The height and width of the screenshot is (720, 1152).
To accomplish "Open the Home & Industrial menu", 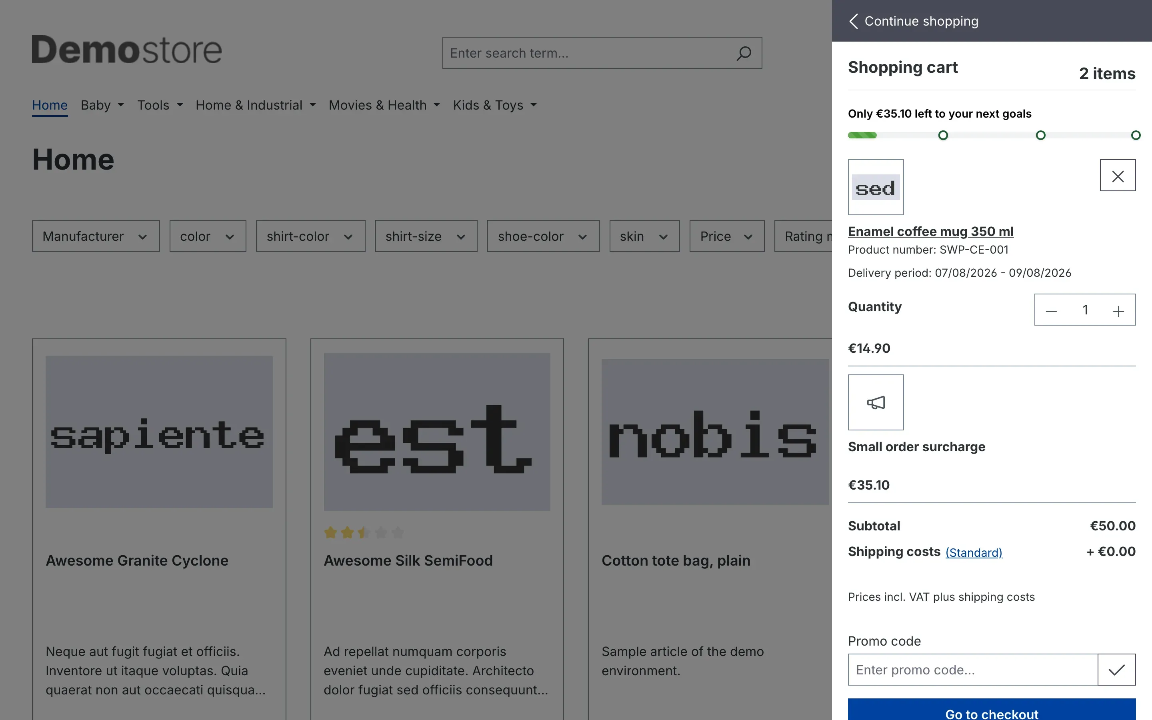I will click(x=256, y=105).
